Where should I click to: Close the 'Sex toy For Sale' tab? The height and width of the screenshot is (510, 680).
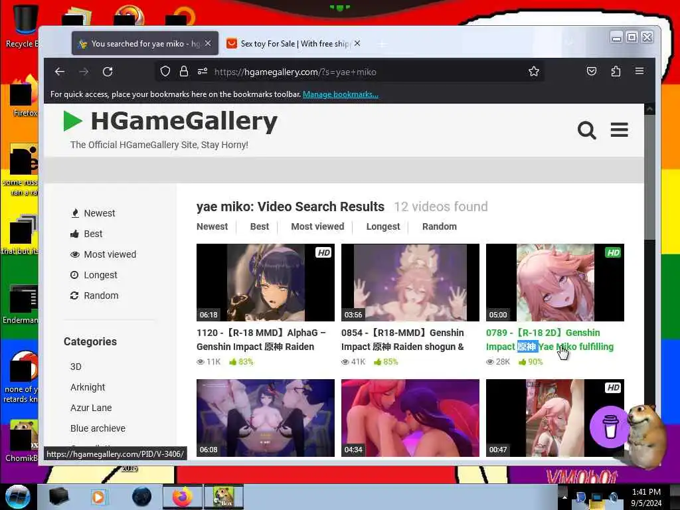(357, 43)
